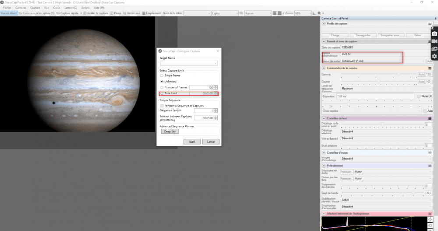Open the Lights frame type dropdown
The height and width of the screenshot is (231, 438).
pos(225,13)
